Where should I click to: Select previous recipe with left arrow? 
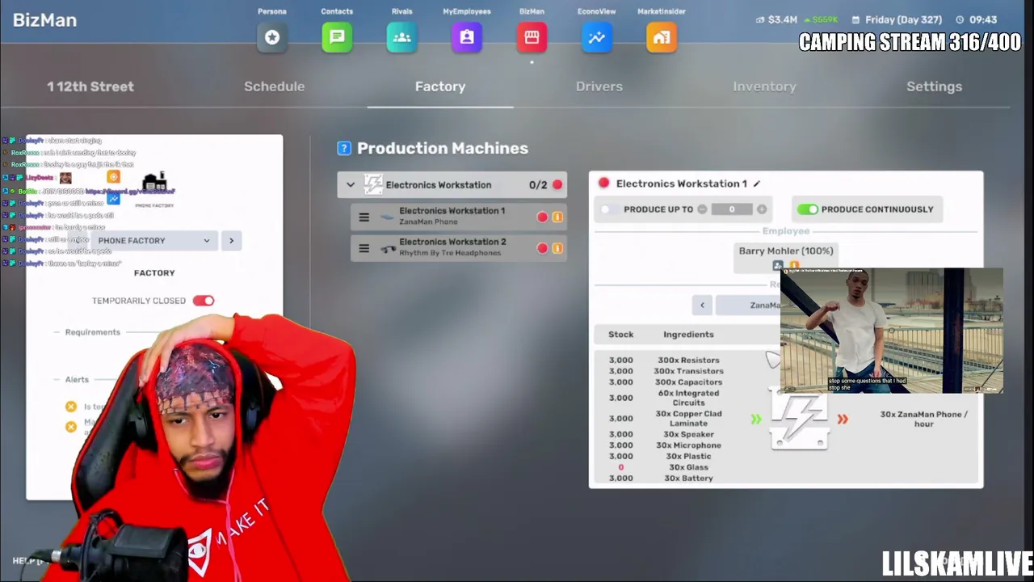[x=702, y=305]
